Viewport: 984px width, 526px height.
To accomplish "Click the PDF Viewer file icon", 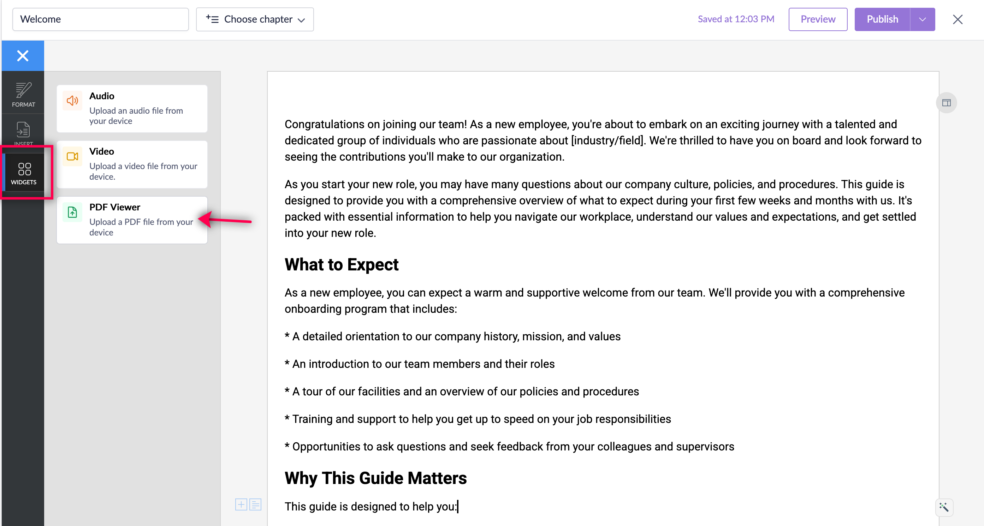I will pos(72,212).
